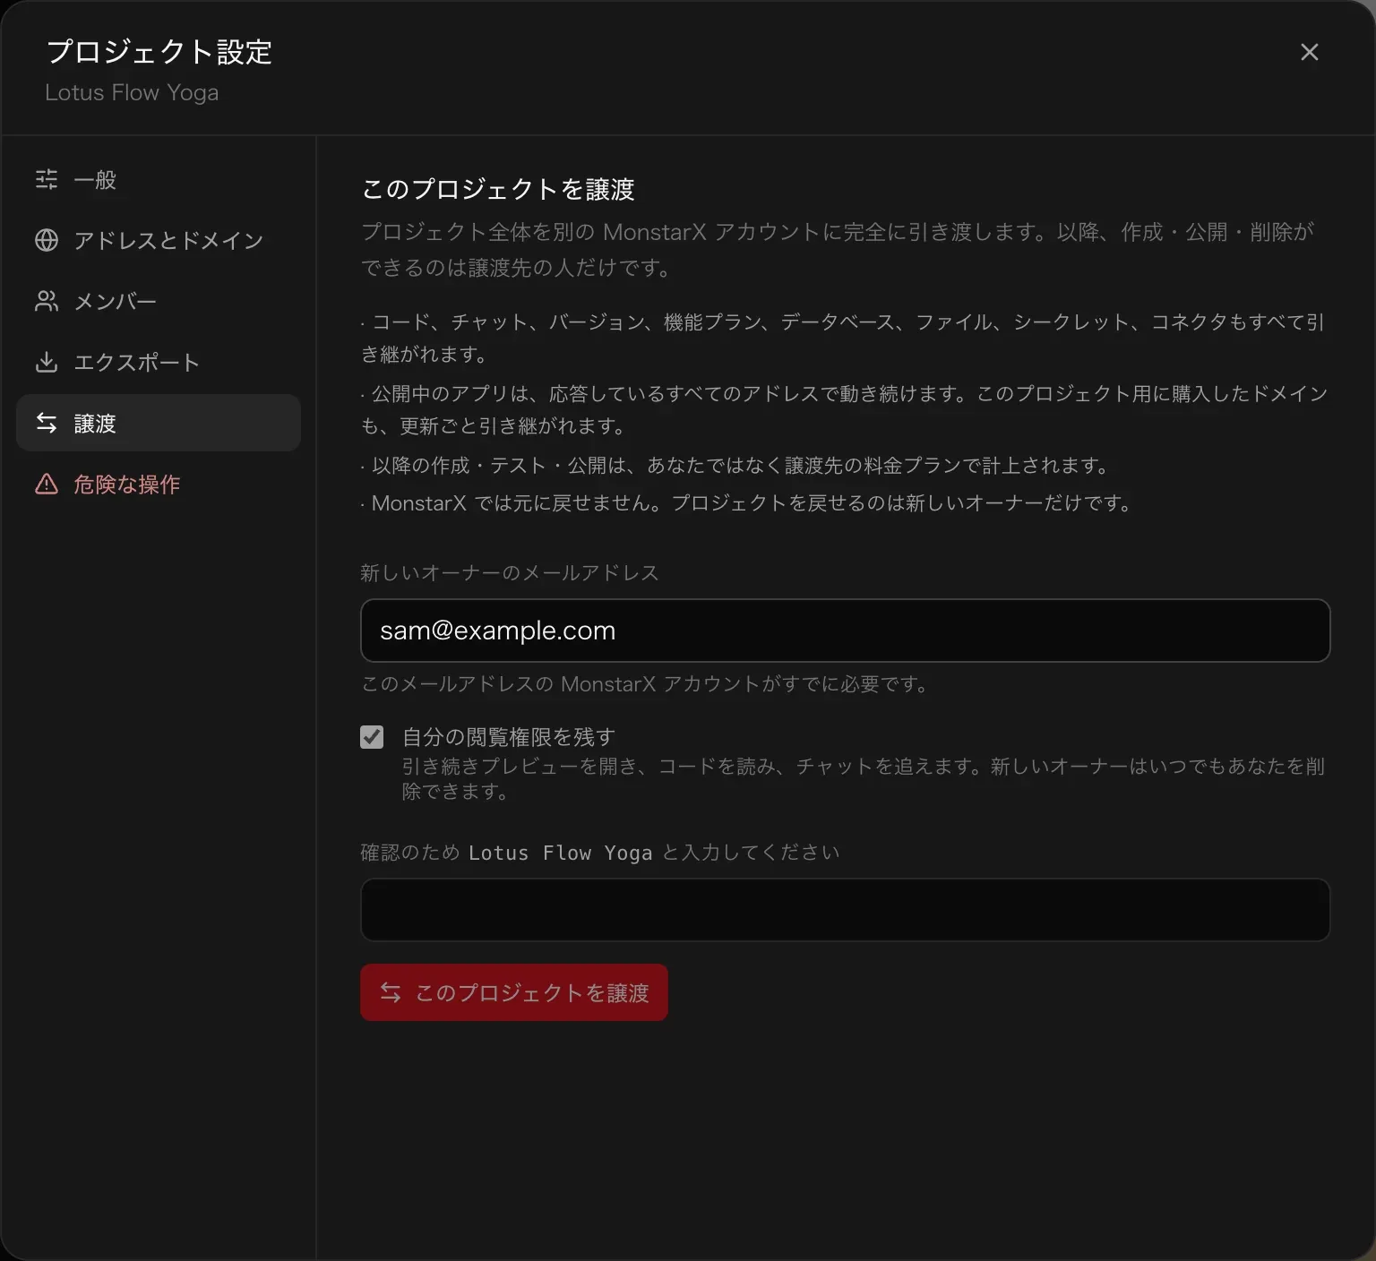Click the swap arrows icon beside 譲渡 in sidebar

tap(47, 423)
